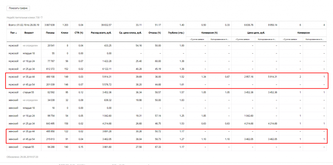Sort by 'Отказы (%)' column header
The width and height of the screenshot is (333, 165).
point(154,33)
